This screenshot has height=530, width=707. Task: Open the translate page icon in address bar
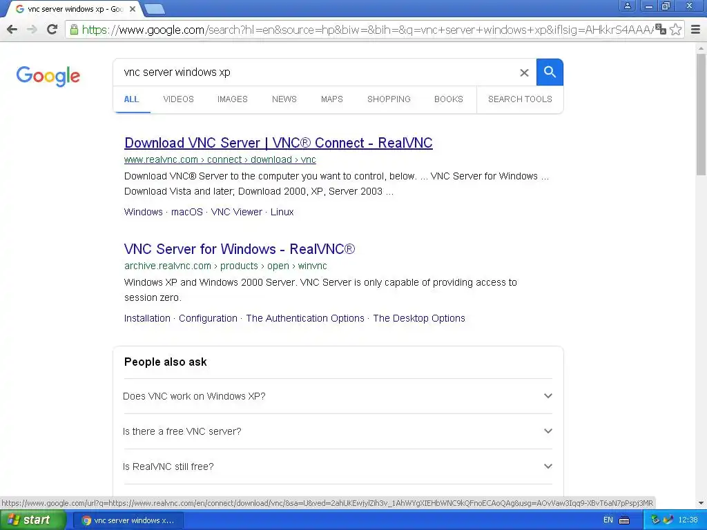[x=661, y=30]
